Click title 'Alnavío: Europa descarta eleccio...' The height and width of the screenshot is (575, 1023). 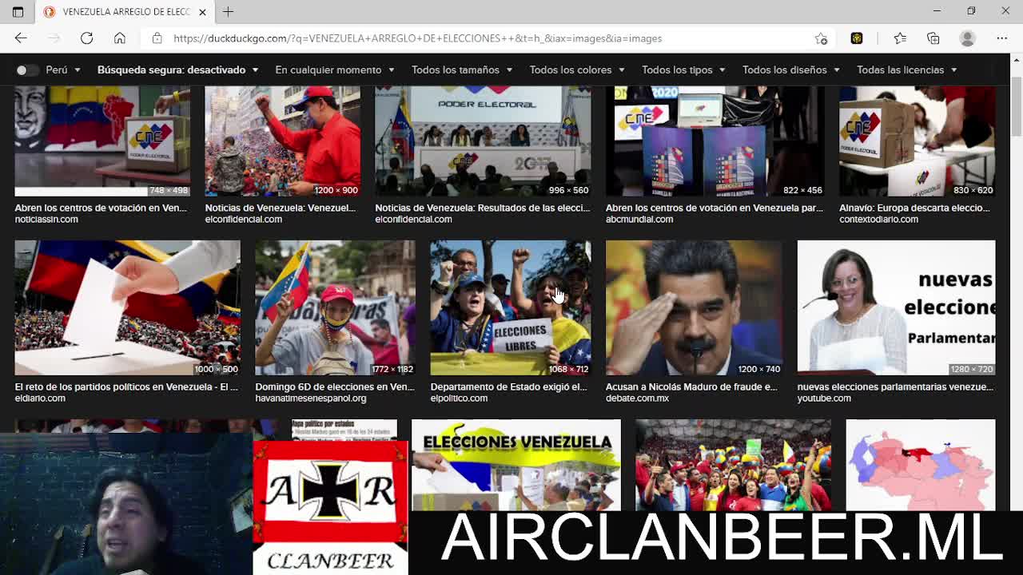[x=914, y=208]
